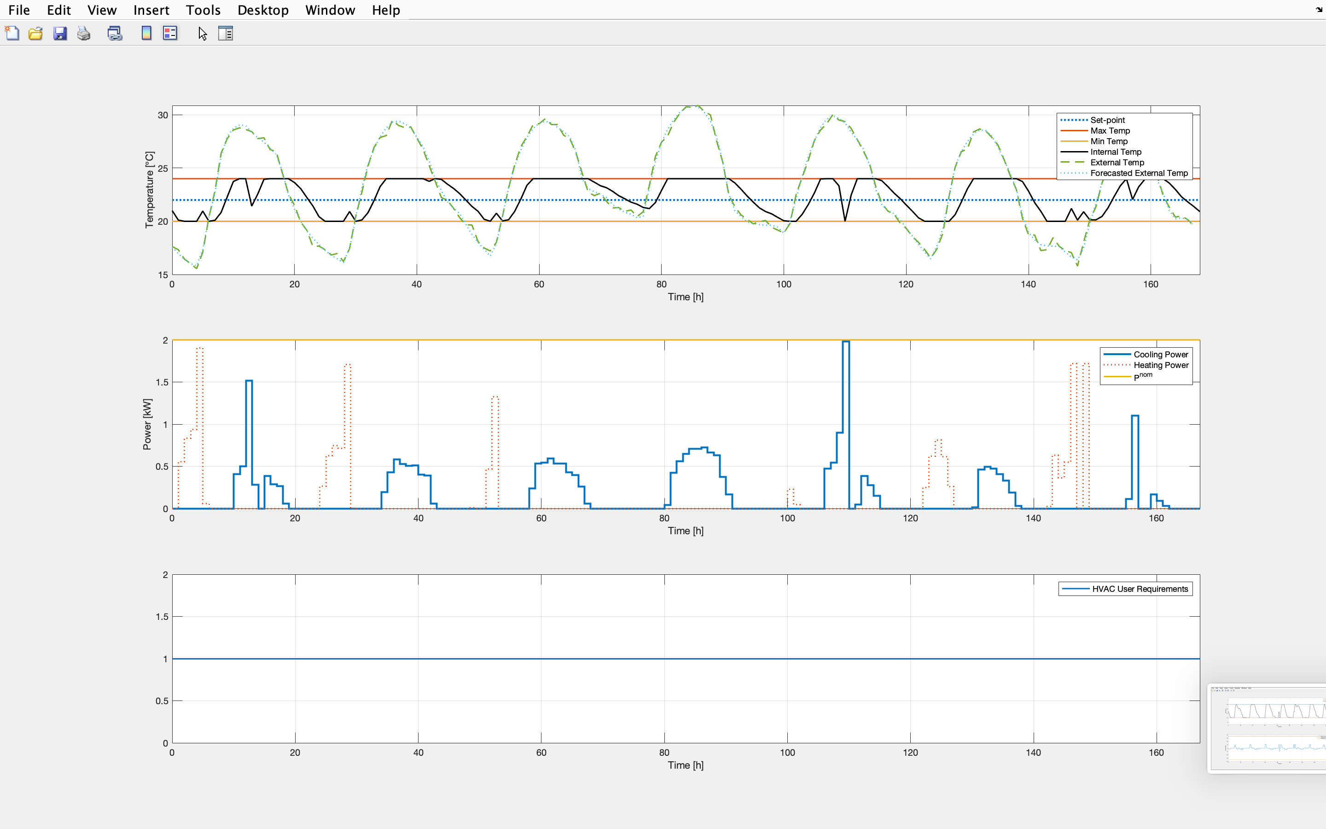Enable Edit Plot arrow tool

(202, 34)
